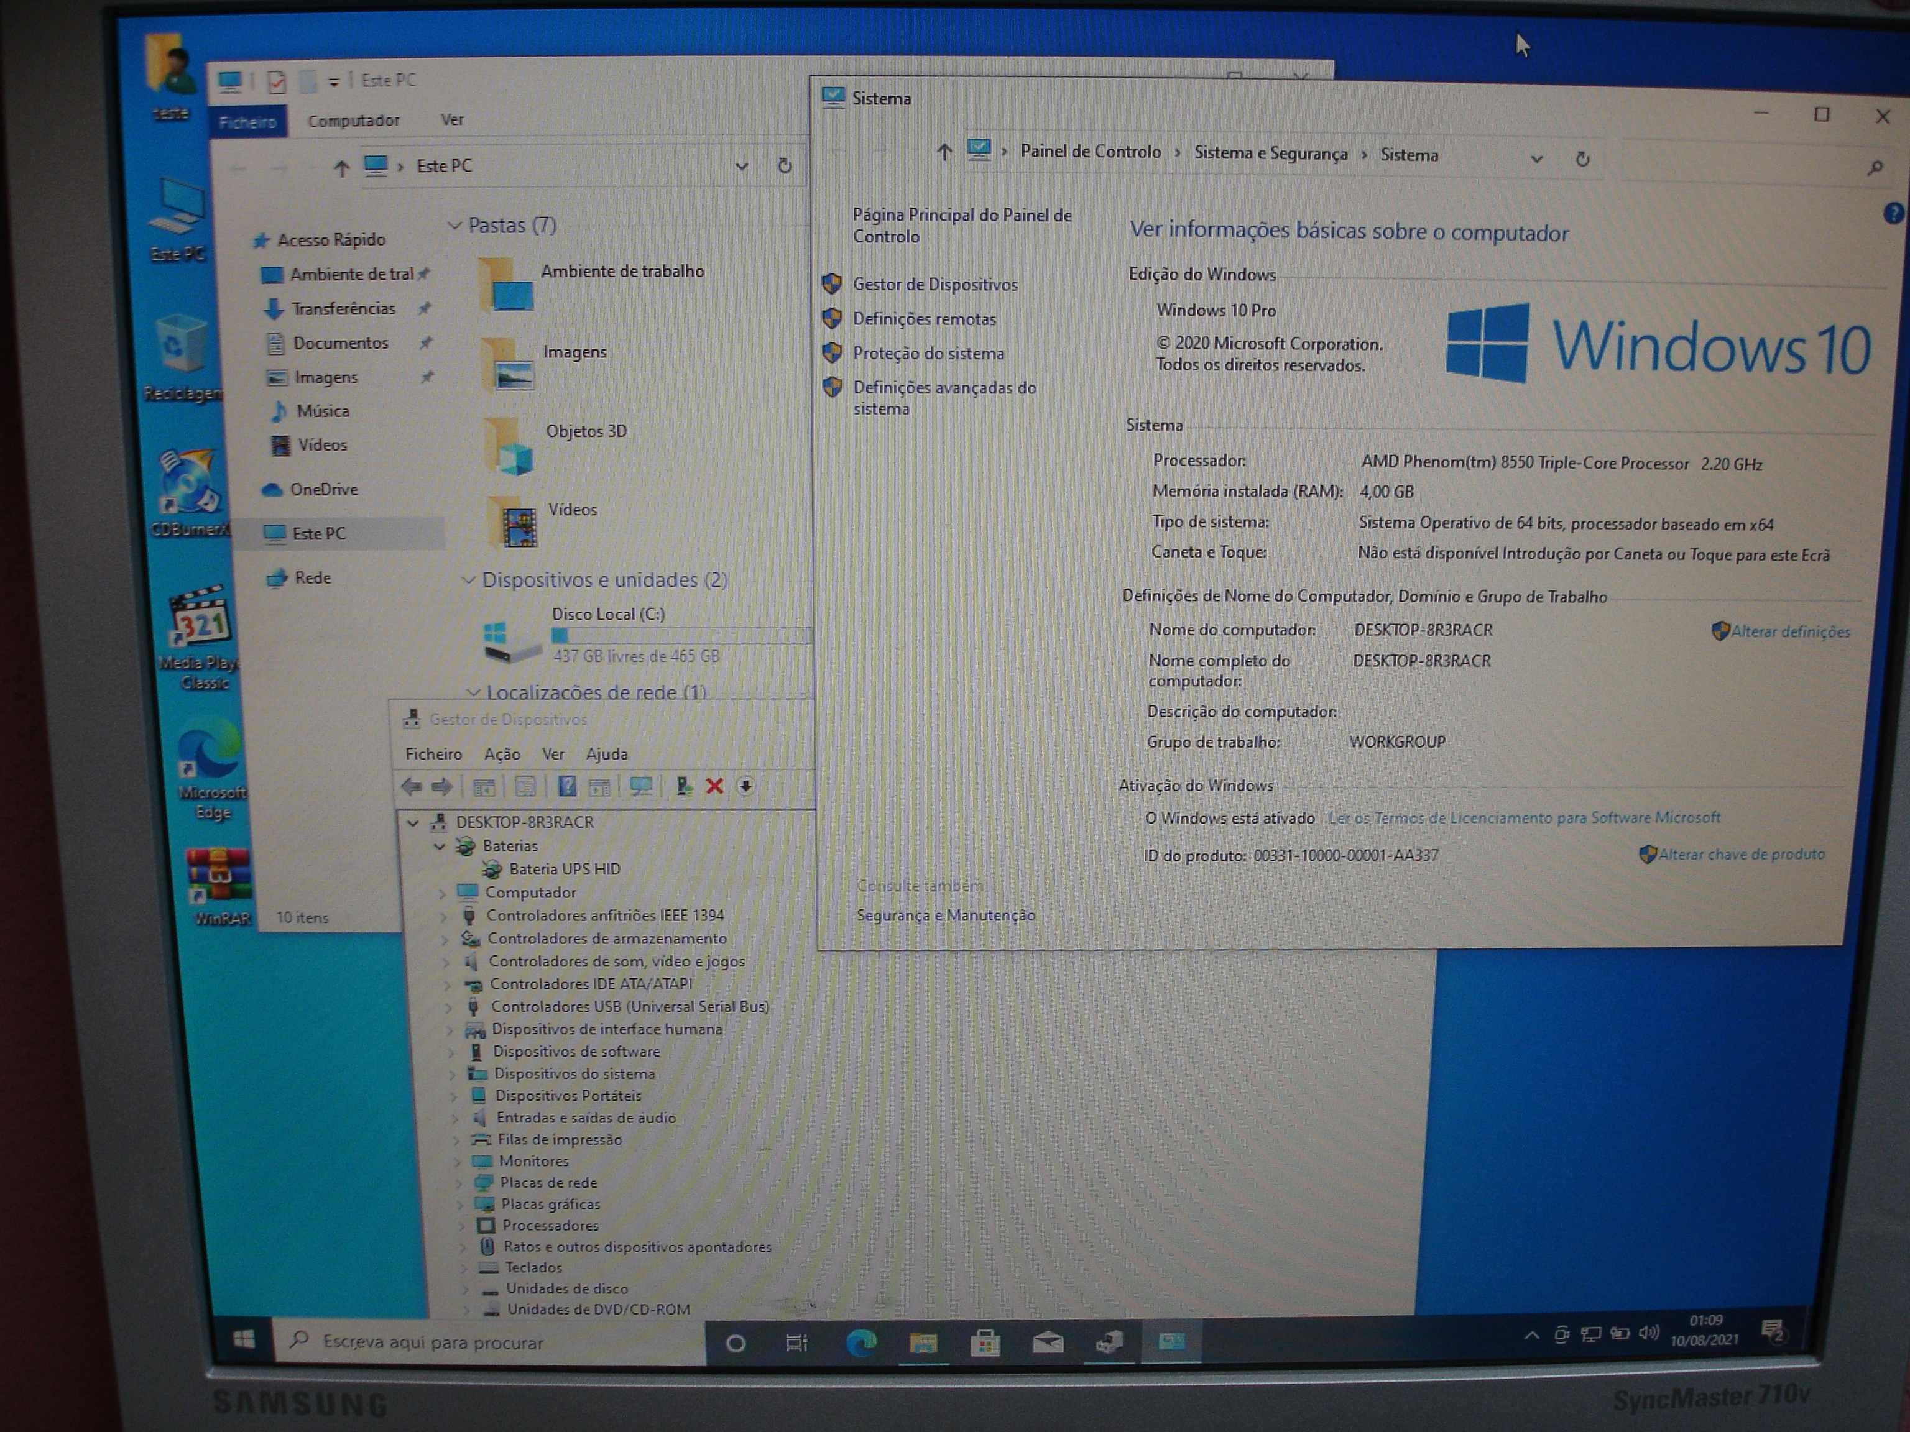Collapse the Baterias tree node
The image size is (1910, 1432).
point(440,847)
